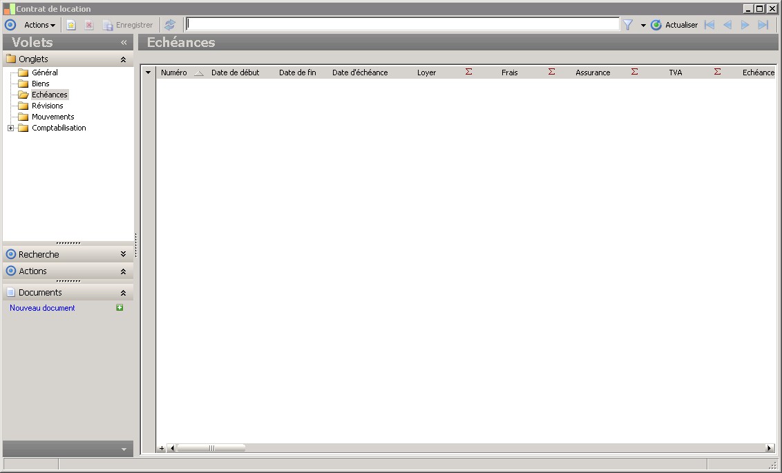The height and width of the screenshot is (473, 782).
Task: Collapse the Documents section
Action: click(123, 293)
